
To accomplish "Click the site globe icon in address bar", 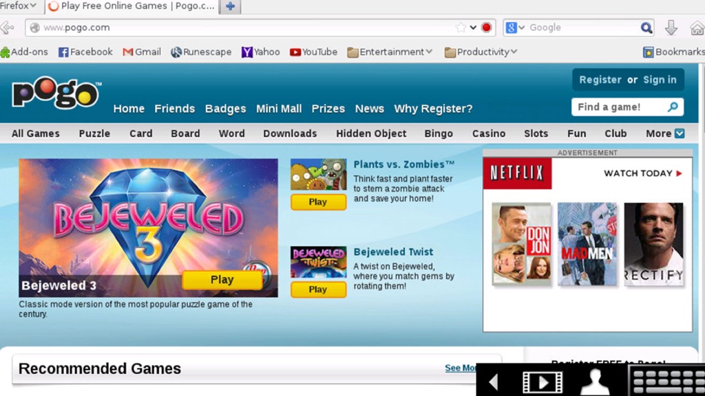I will [34, 27].
